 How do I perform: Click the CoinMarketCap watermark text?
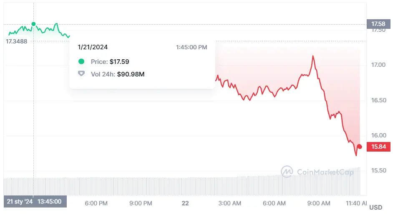(325, 171)
